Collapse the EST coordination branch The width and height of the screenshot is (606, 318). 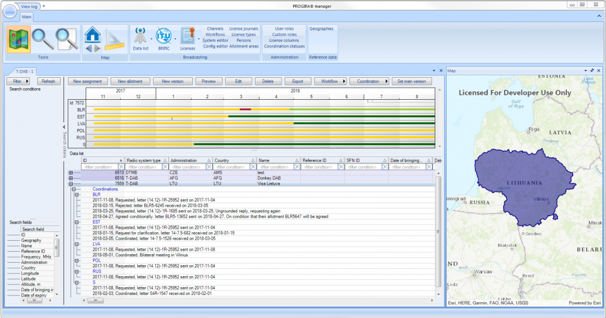(x=76, y=222)
